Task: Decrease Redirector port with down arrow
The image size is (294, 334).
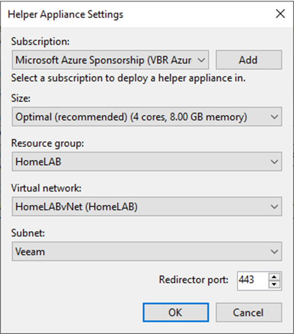Action: (274, 285)
